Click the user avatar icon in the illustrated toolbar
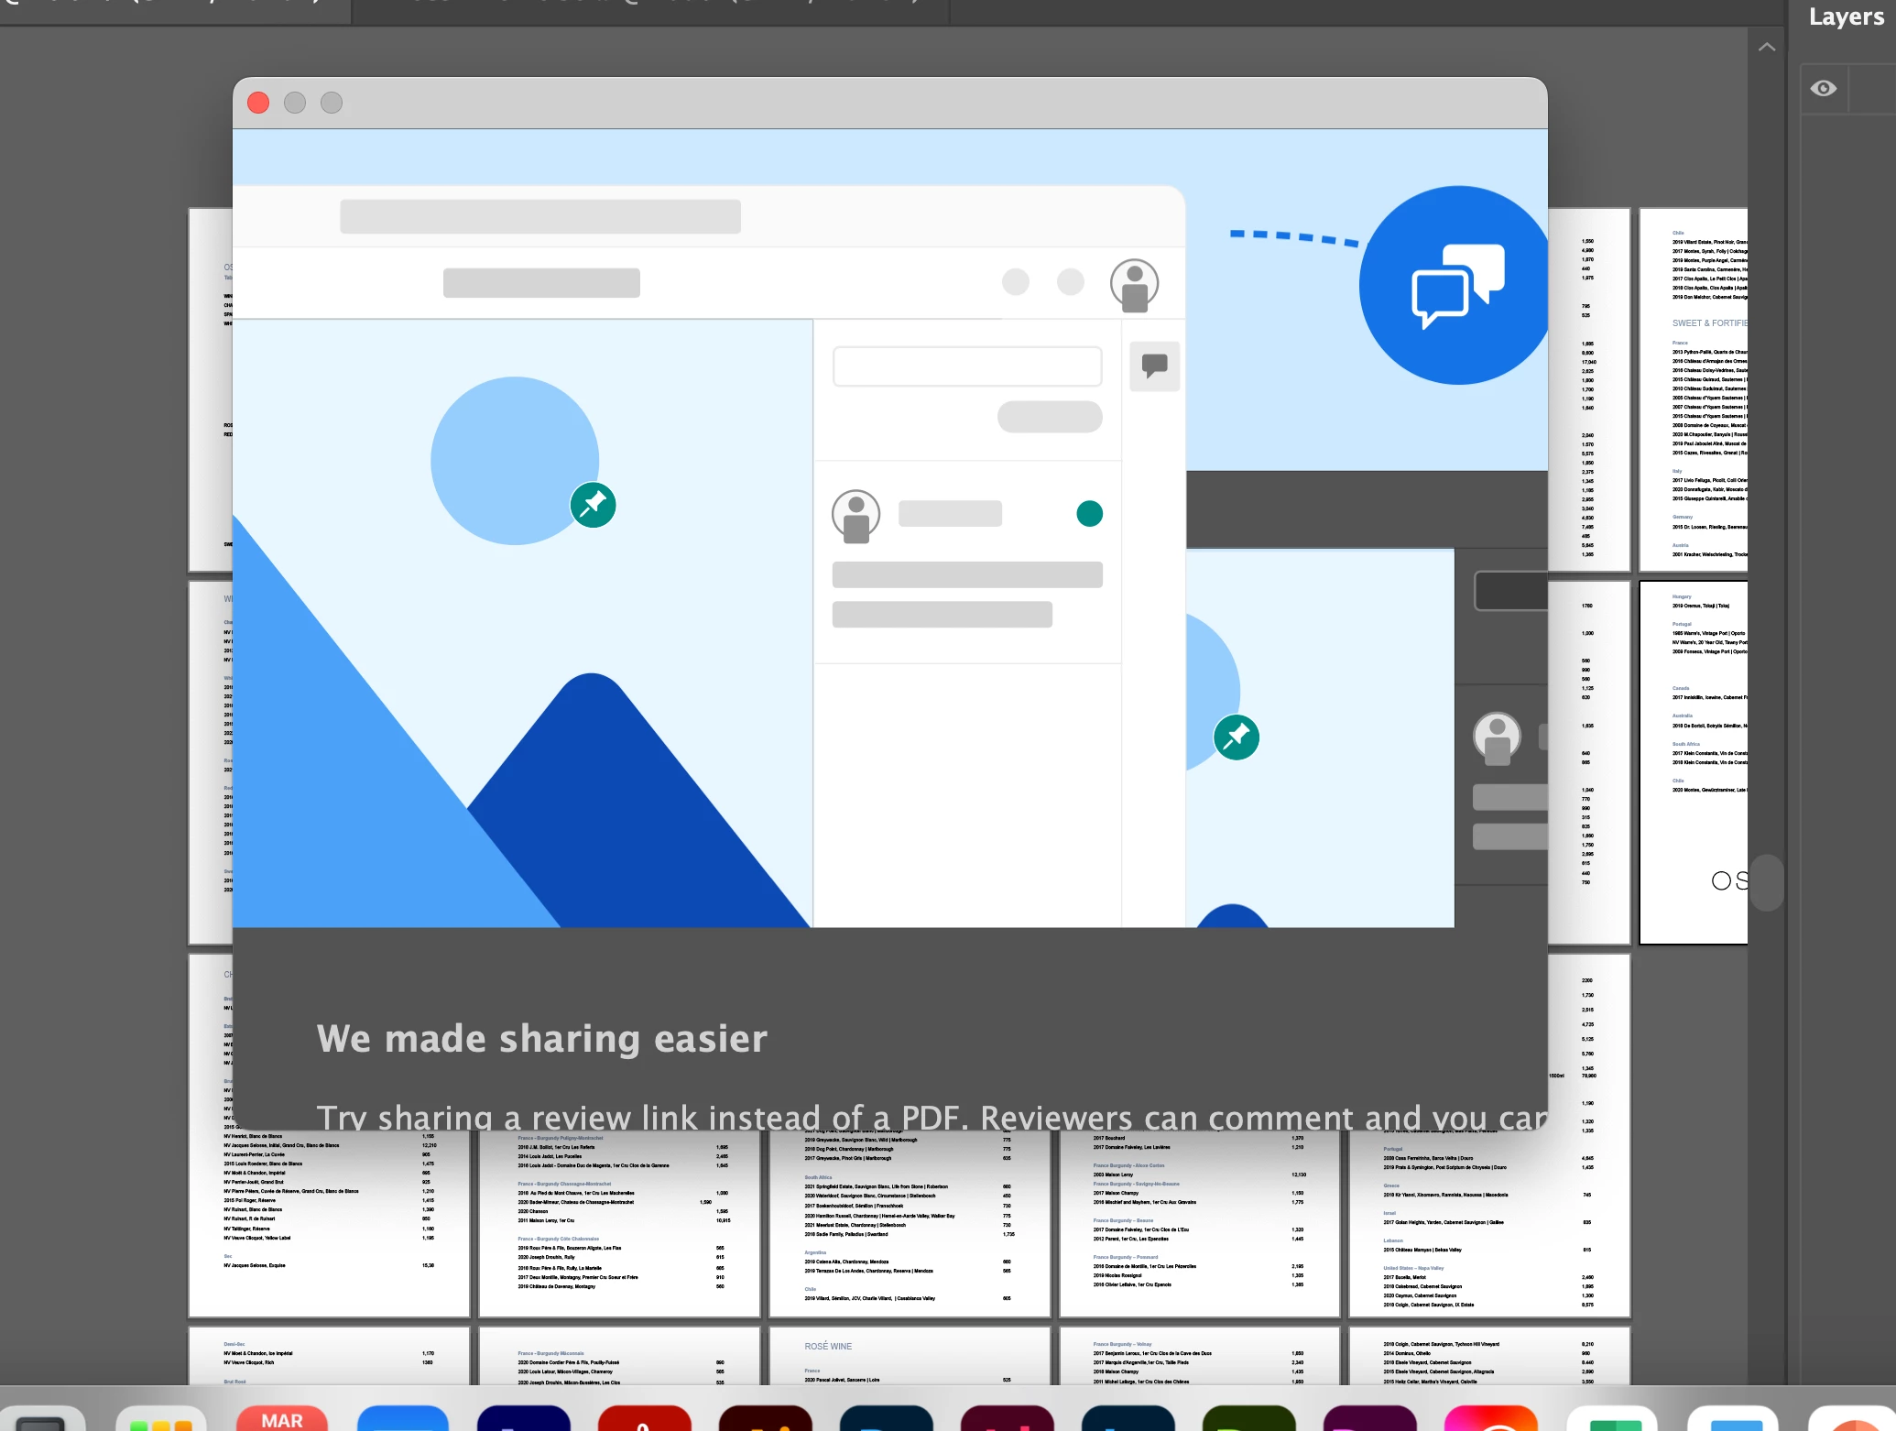The height and width of the screenshot is (1431, 1896). pyautogui.click(x=1134, y=284)
